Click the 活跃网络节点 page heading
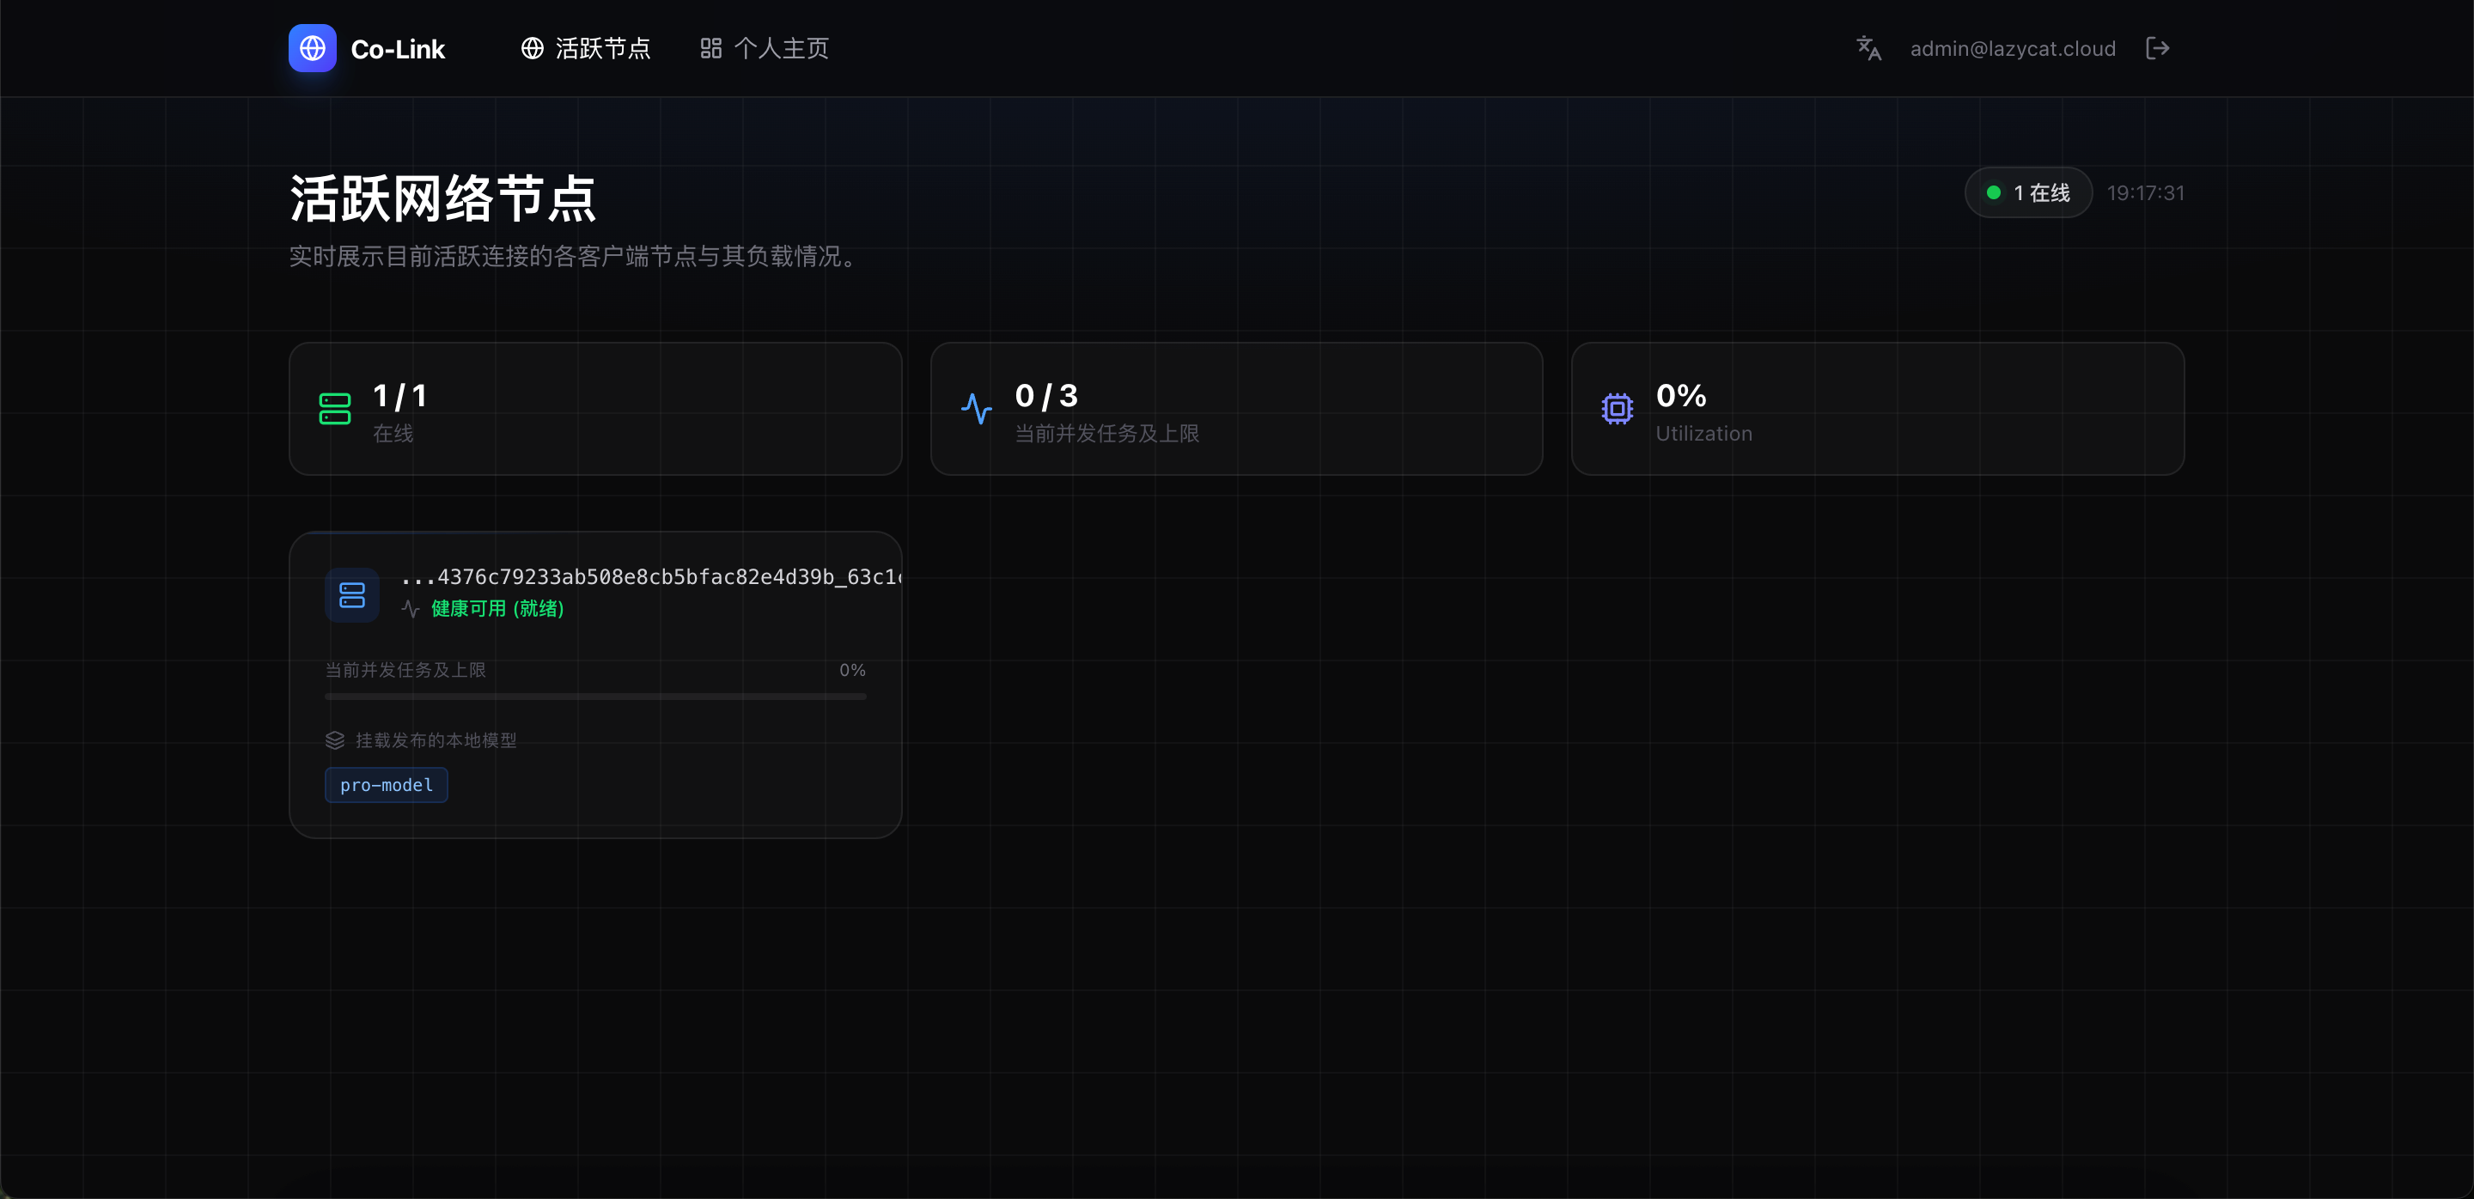Screen dimensions: 2474x1199 click(442, 198)
